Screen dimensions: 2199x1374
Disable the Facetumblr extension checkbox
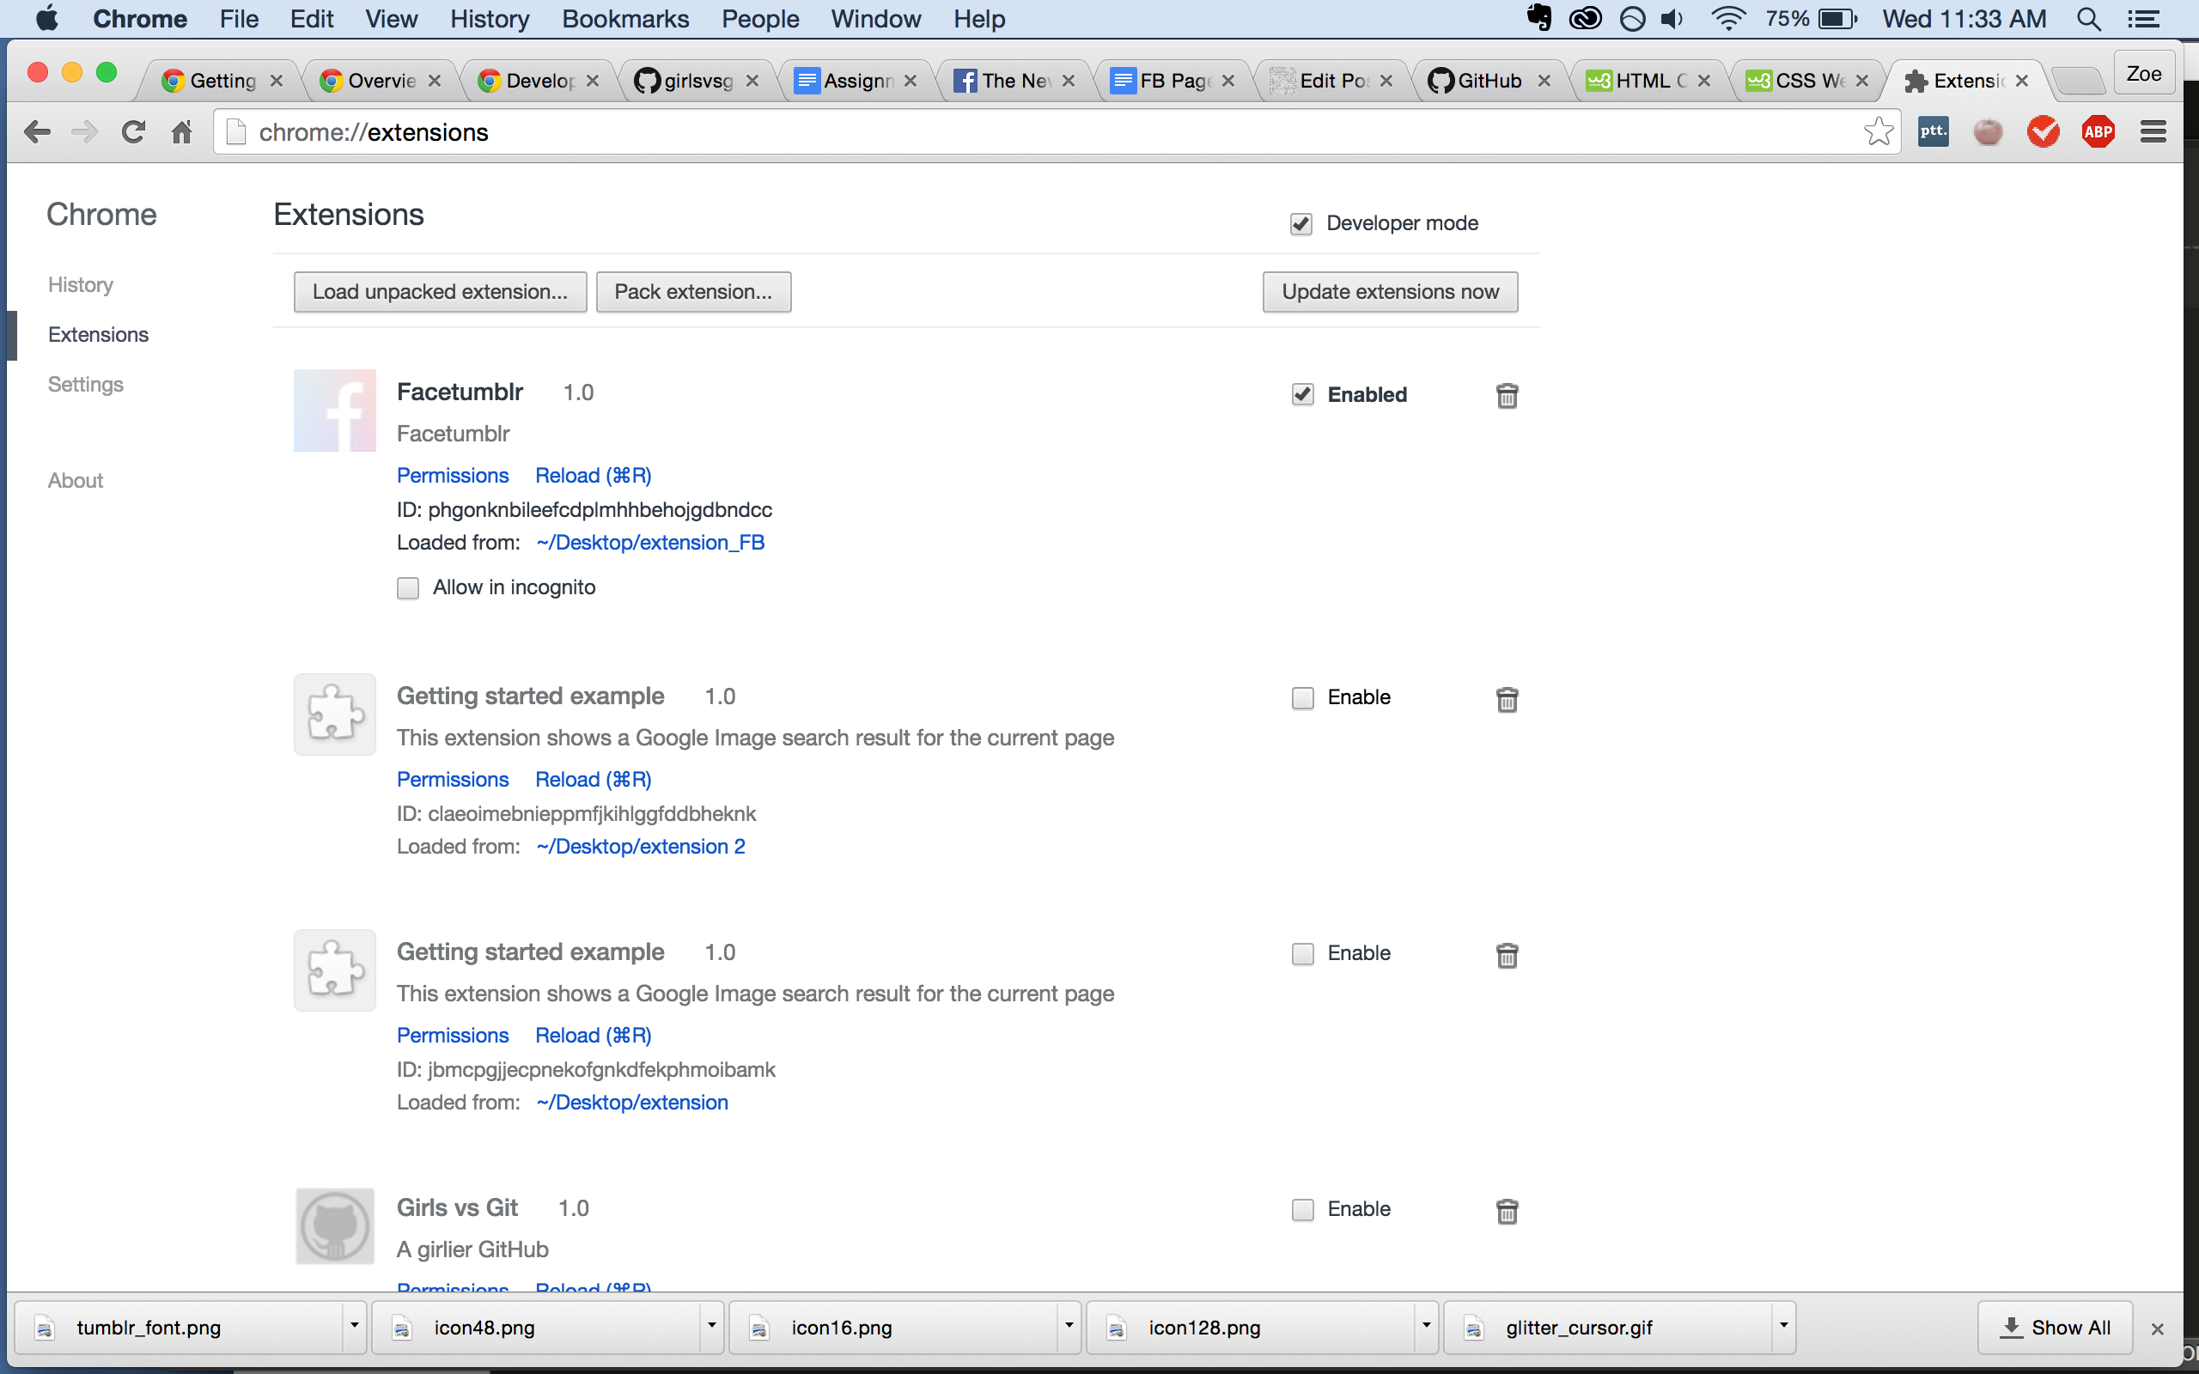[1302, 394]
